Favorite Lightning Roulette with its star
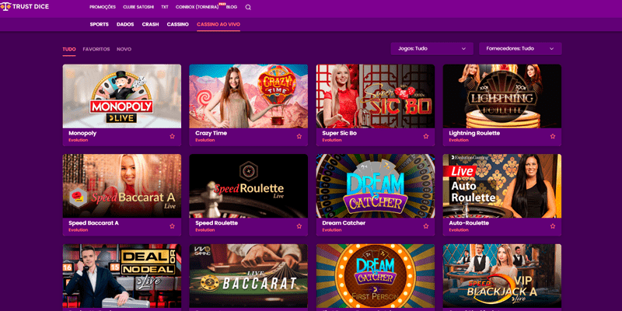The height and width of the screenshot is (311, 622). click(x=553, y=136)
